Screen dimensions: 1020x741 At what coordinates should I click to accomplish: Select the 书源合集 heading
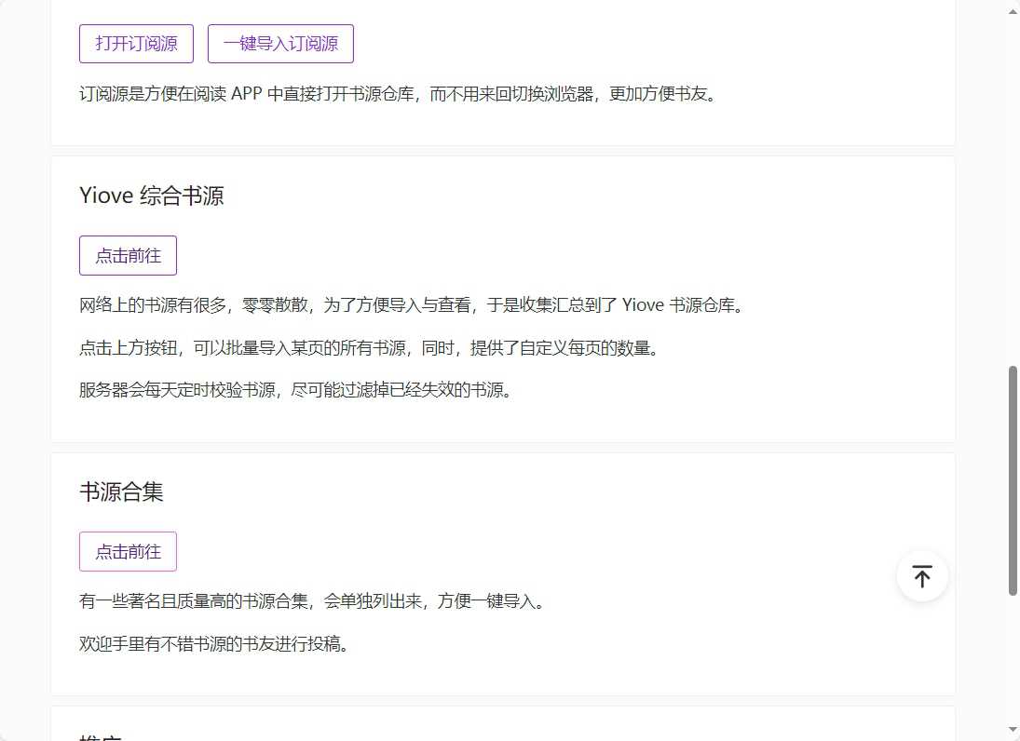[x=122, y=492]
